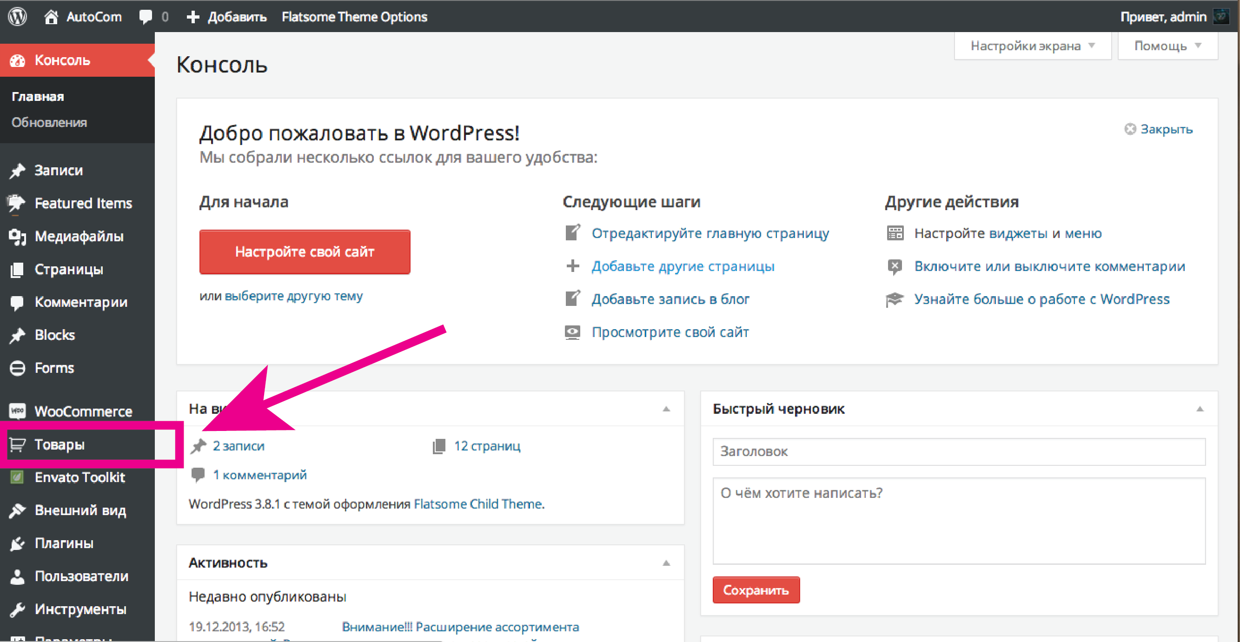Image resolution: width=1240 pixels, height=642 pixels.
Task: Click the Медиафайлы media icon
Action: (x=17, y=236)
